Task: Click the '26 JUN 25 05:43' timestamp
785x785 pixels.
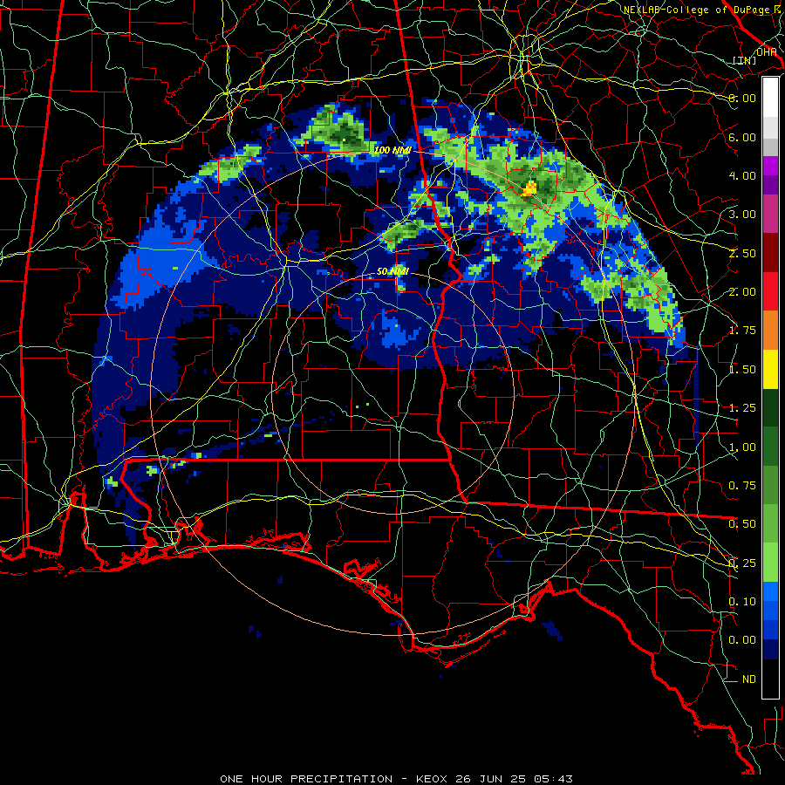Action: point(514,779)
